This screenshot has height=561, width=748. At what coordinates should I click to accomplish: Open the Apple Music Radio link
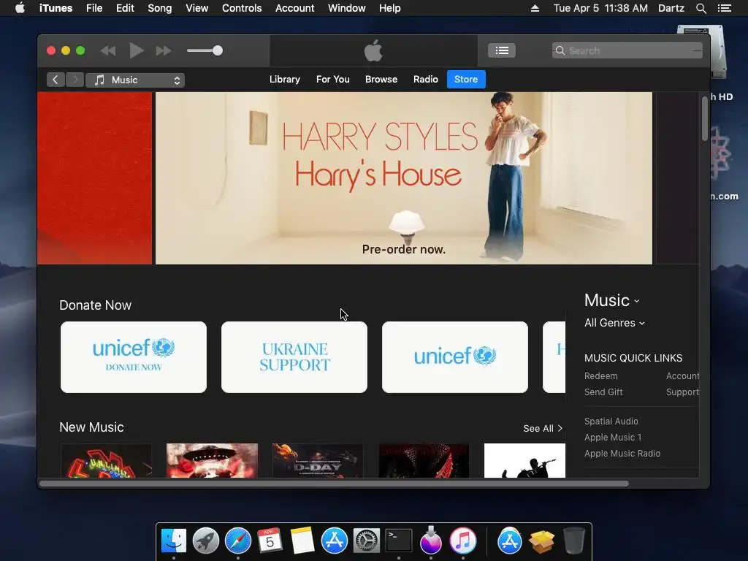point(622,454)
